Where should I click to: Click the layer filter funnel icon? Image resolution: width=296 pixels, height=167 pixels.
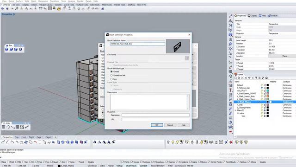coord(256,78)
